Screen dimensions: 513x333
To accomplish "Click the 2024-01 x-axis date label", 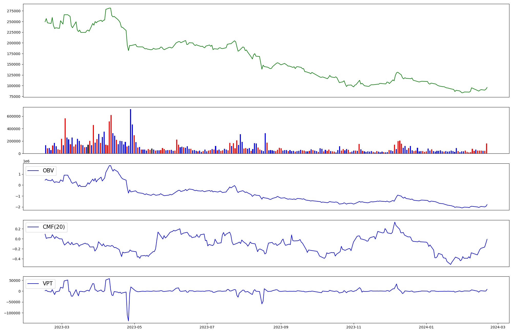I will click(426, 327).
